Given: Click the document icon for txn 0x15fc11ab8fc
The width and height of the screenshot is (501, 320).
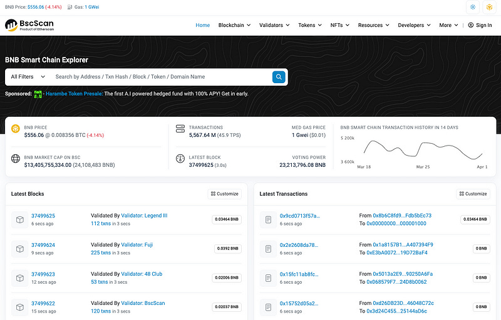Looking at the screenshot, I should click(x=269, y=278).
